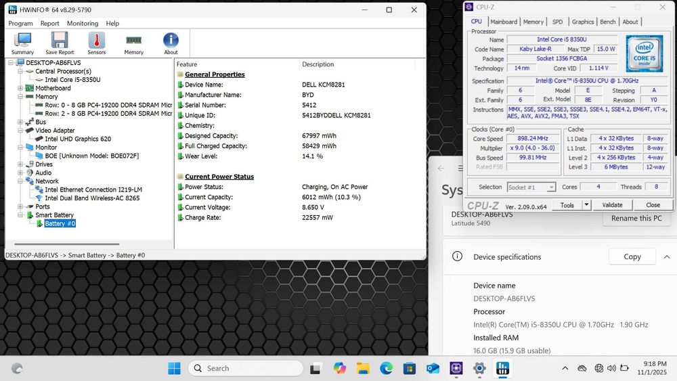Collapse the Video Adapter tree node
This screenshot has height=381, width=677.
tap(20, 131)
